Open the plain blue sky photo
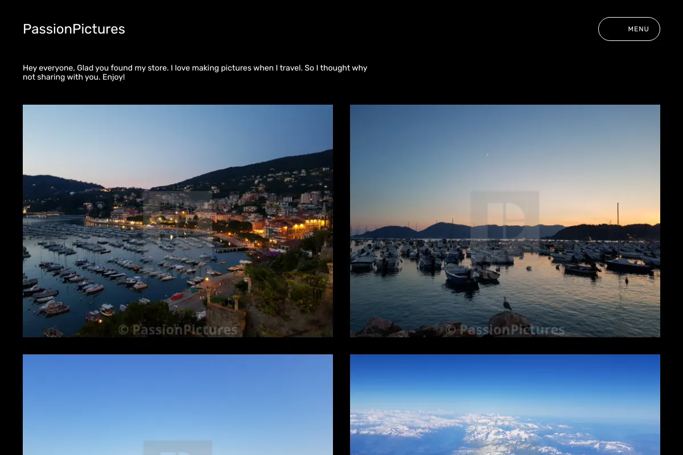 click(178, 404)
